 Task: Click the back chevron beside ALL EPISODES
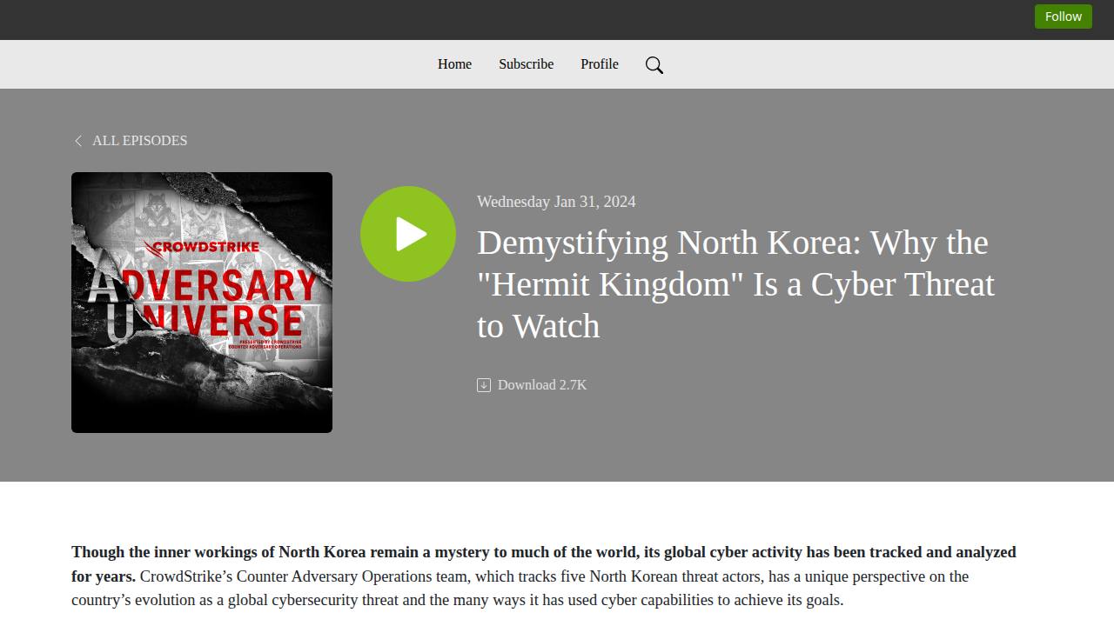[78, 141]
